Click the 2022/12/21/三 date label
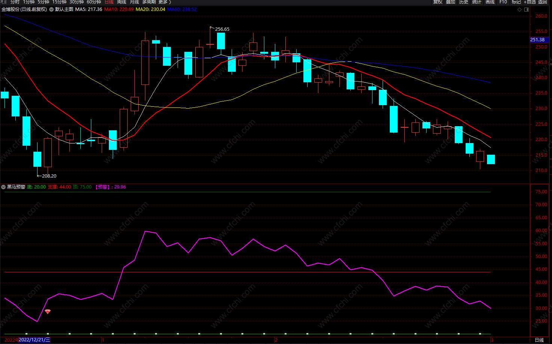Image resolution: width=552 pixels, height=344 pixels. [x=34, y=340]
